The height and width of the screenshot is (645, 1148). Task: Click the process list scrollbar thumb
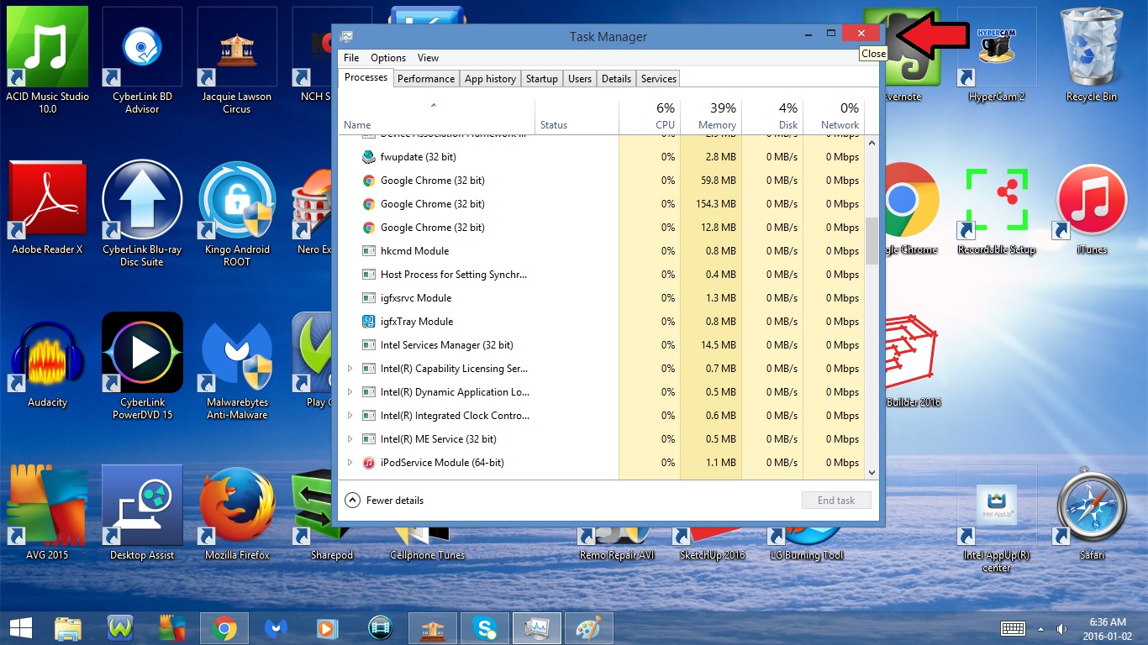point(872,241)
